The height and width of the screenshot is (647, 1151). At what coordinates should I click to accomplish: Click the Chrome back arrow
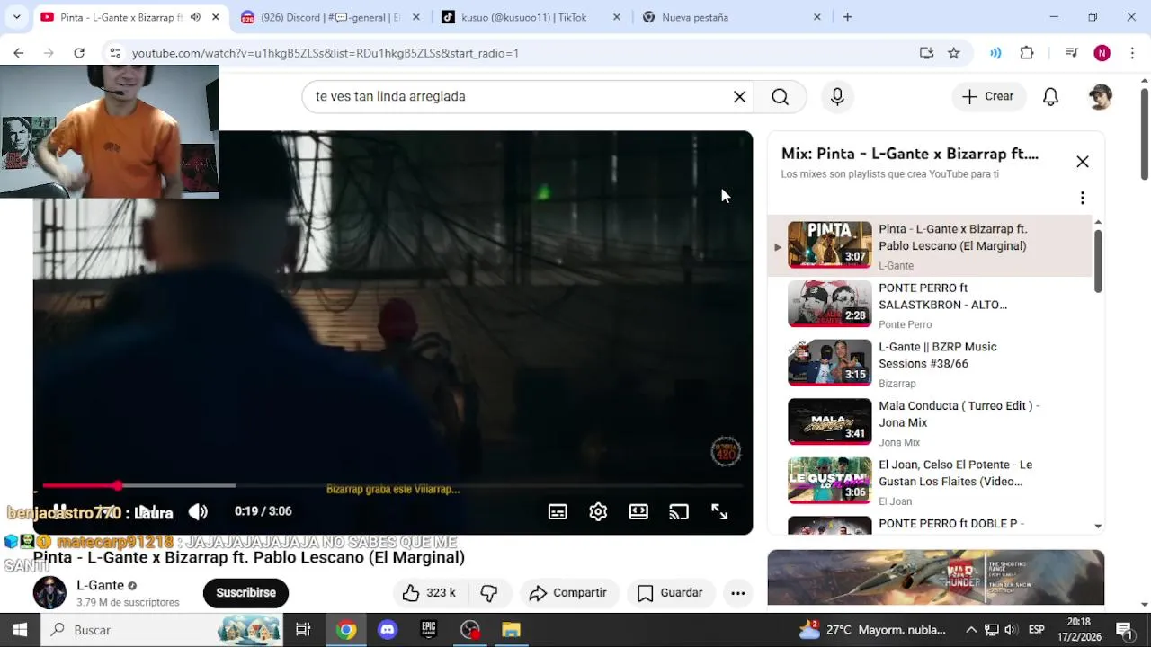(x=18, y=53)
